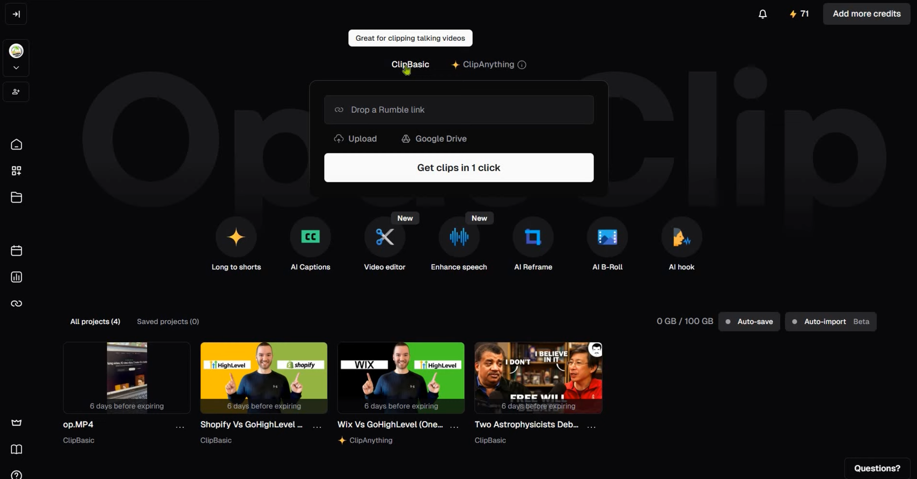
Task: Import a video from Google Drive
Action: pos(434,139)
